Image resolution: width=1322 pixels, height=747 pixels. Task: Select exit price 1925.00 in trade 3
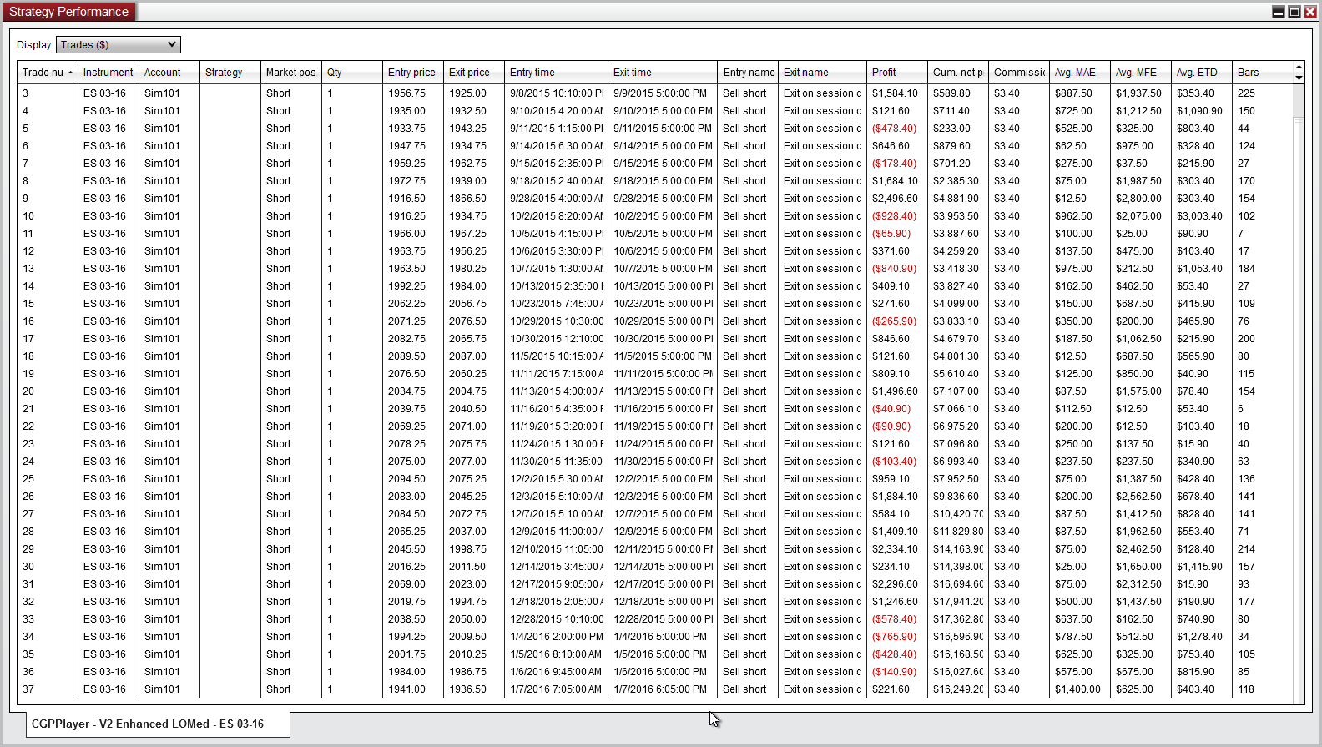467,93
